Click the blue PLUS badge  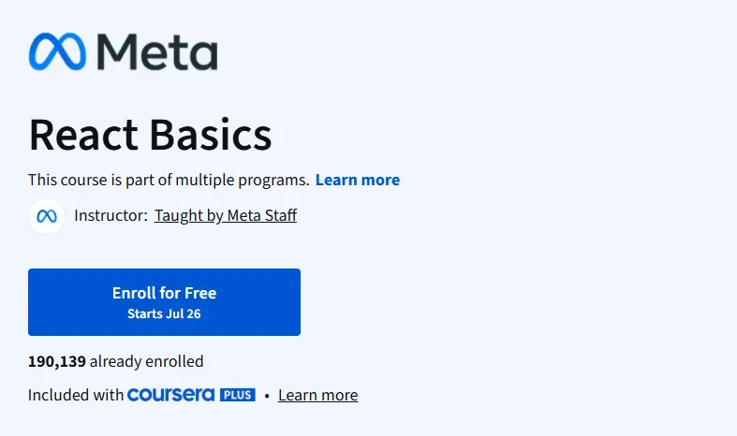pyautogui.click(x=237, y=395)
